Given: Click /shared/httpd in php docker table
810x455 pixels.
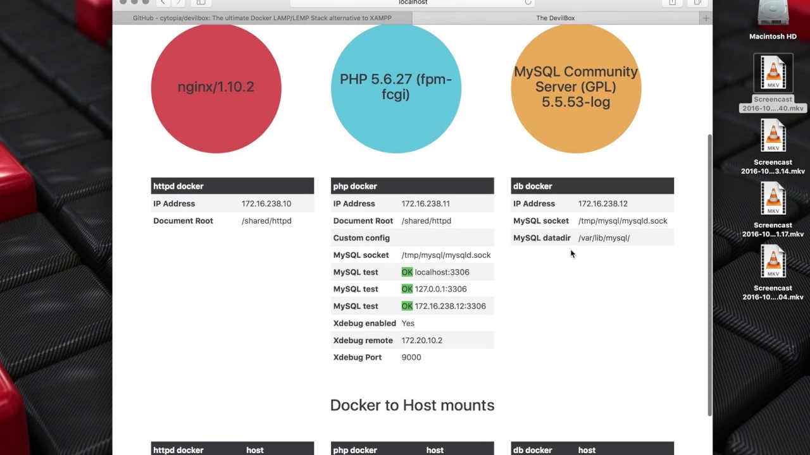Looking at the screenshot, I should pos(426,221).
